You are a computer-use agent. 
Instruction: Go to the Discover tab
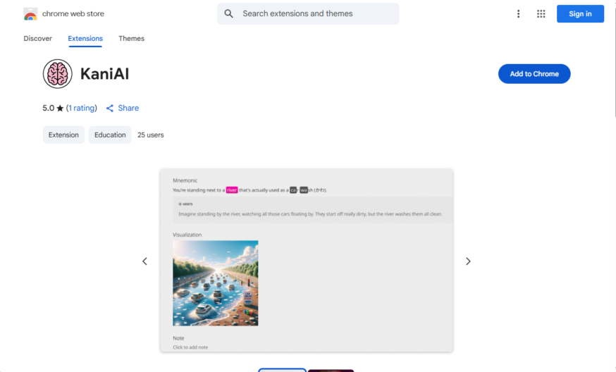coord(38,39)
